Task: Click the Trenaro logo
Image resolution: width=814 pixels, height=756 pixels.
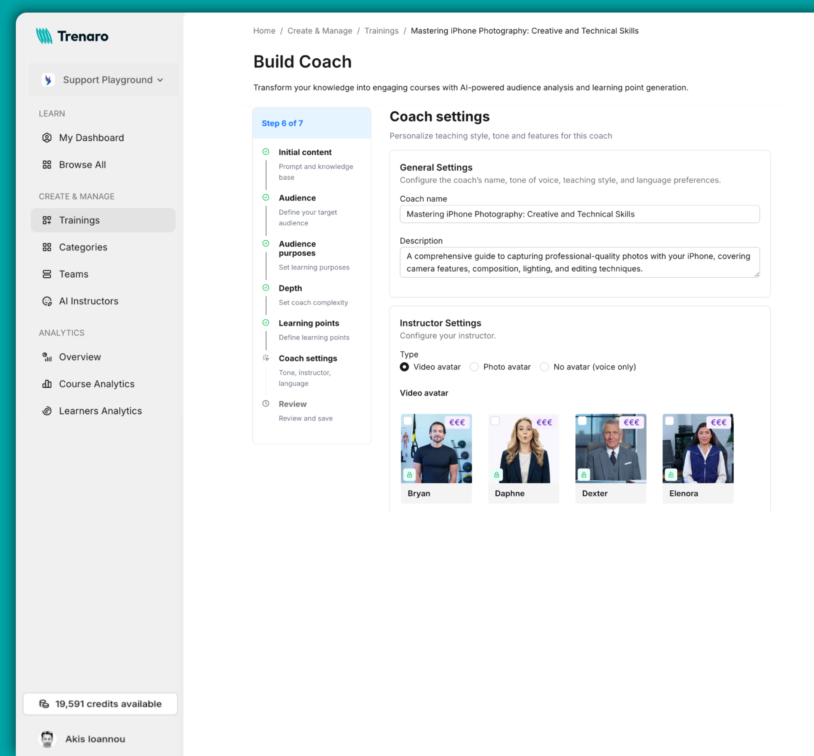Action: point(72,37)
